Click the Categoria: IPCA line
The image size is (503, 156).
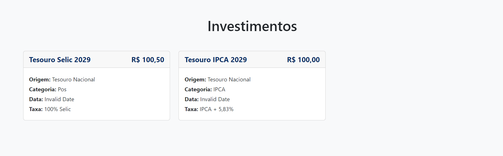205,89
